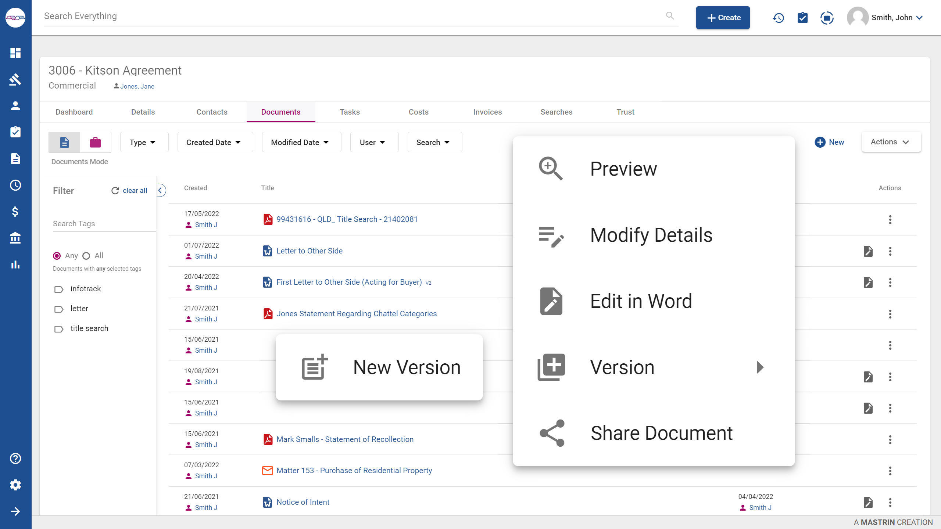Switch to briefcase view in Documents Mode
Screen dimensions: 941x529
(x=95, y=142)
